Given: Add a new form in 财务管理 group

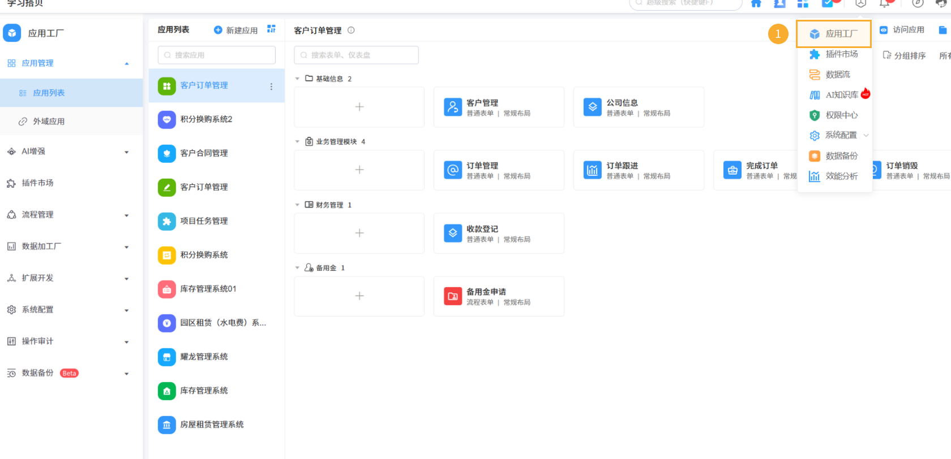Looking at the screenshot, I should pos(359,233).
